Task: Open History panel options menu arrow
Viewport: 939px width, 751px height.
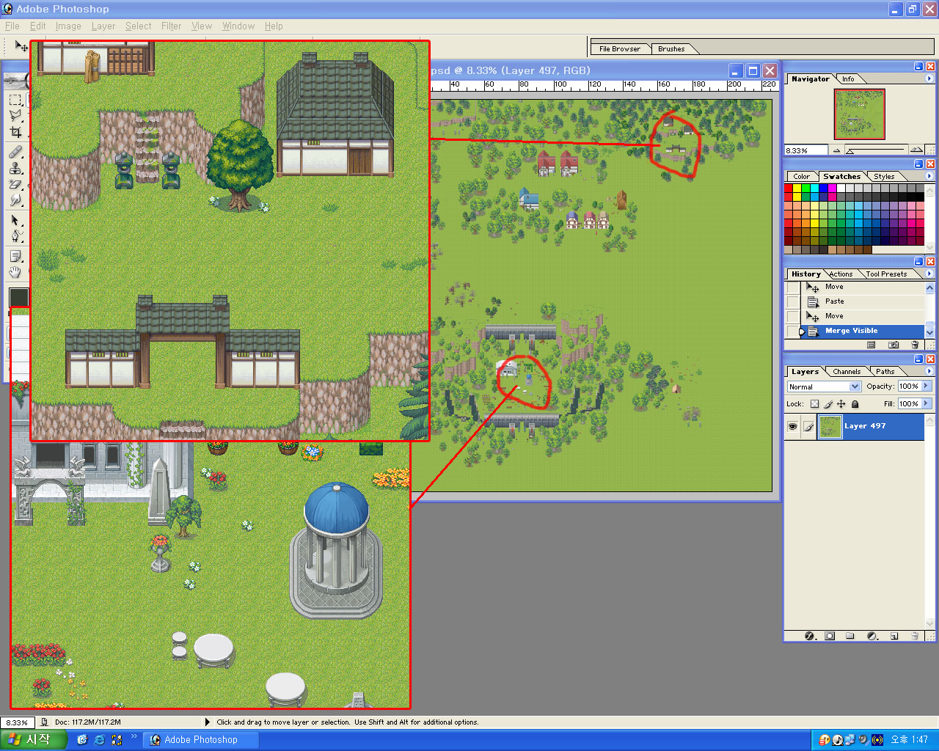Action: coord(929,274)
